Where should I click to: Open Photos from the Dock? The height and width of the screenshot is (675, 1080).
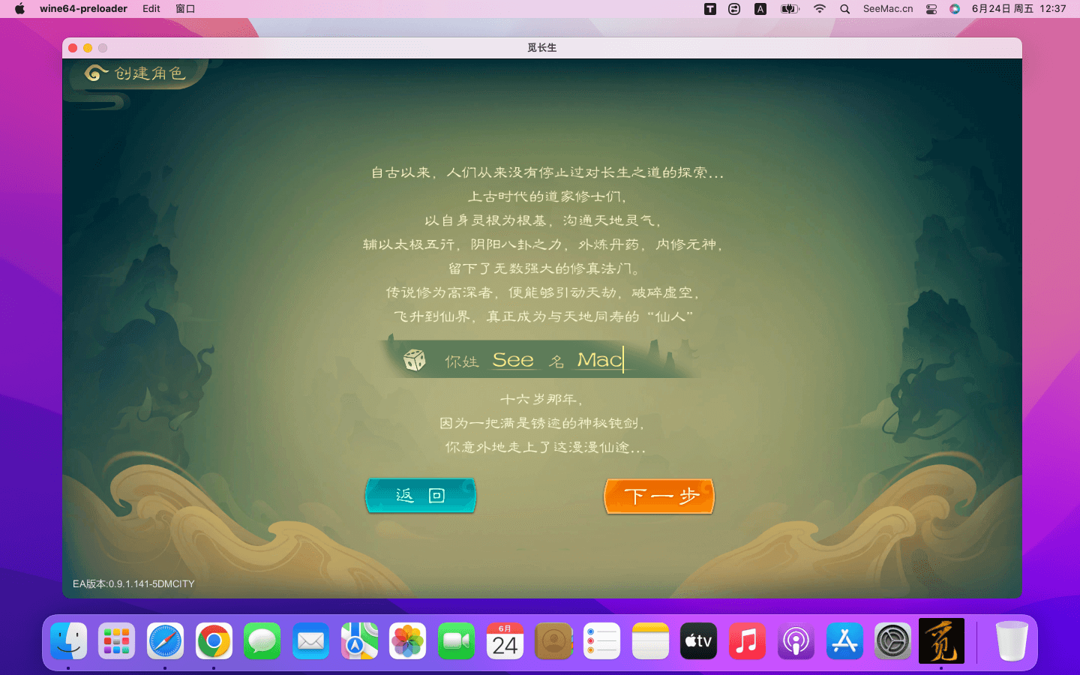click(408, 641)
